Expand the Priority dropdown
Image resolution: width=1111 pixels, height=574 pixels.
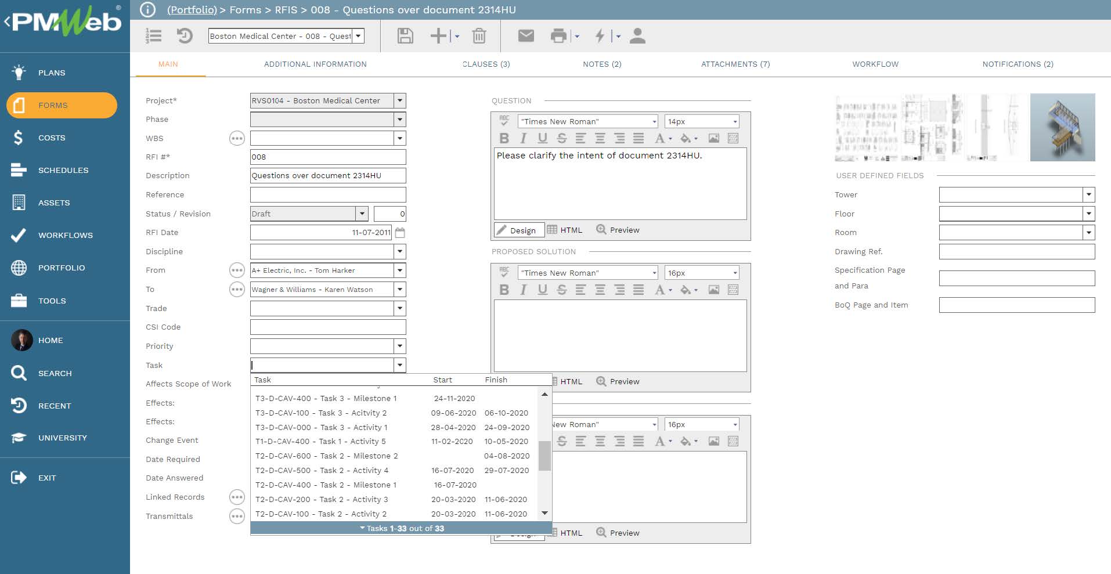[399, 346]
